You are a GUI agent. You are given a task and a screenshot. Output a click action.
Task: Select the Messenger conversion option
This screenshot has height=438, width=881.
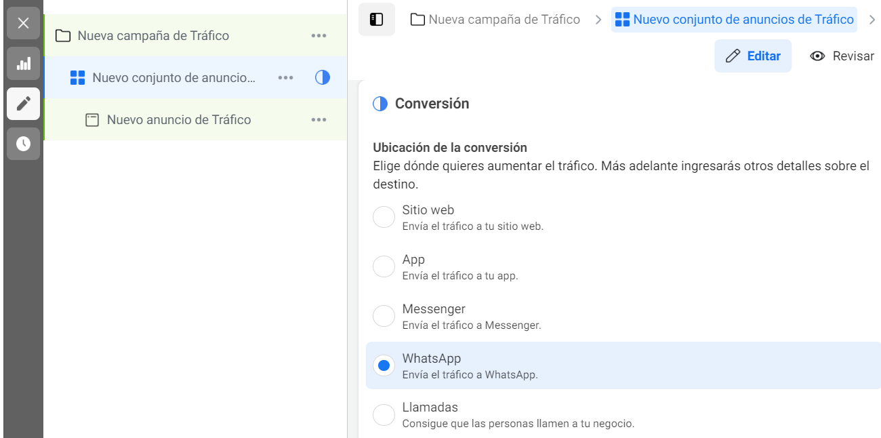pos(384,316)
